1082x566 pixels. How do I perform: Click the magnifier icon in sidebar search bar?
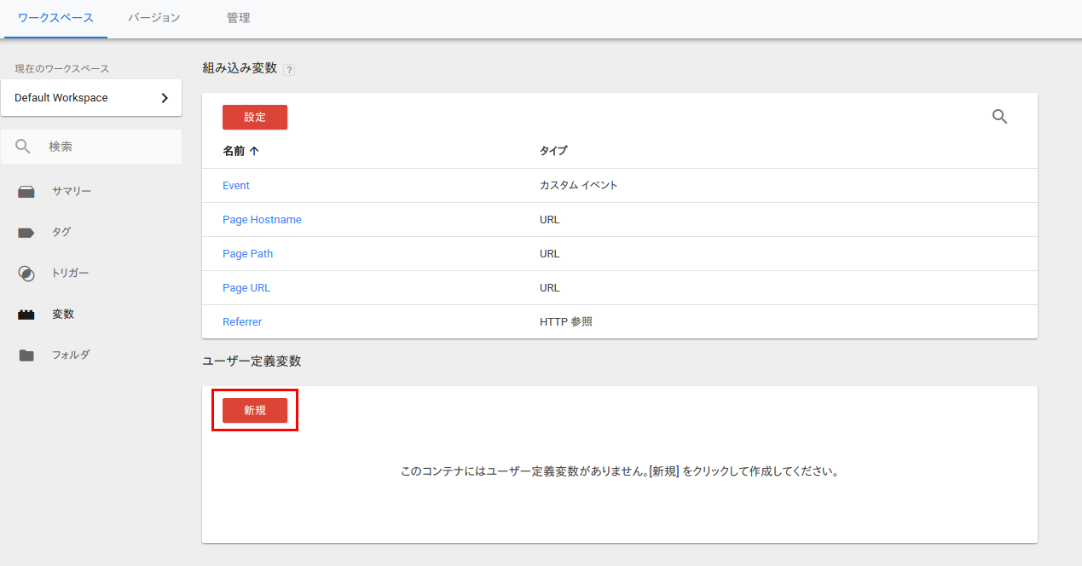[23, 146]
